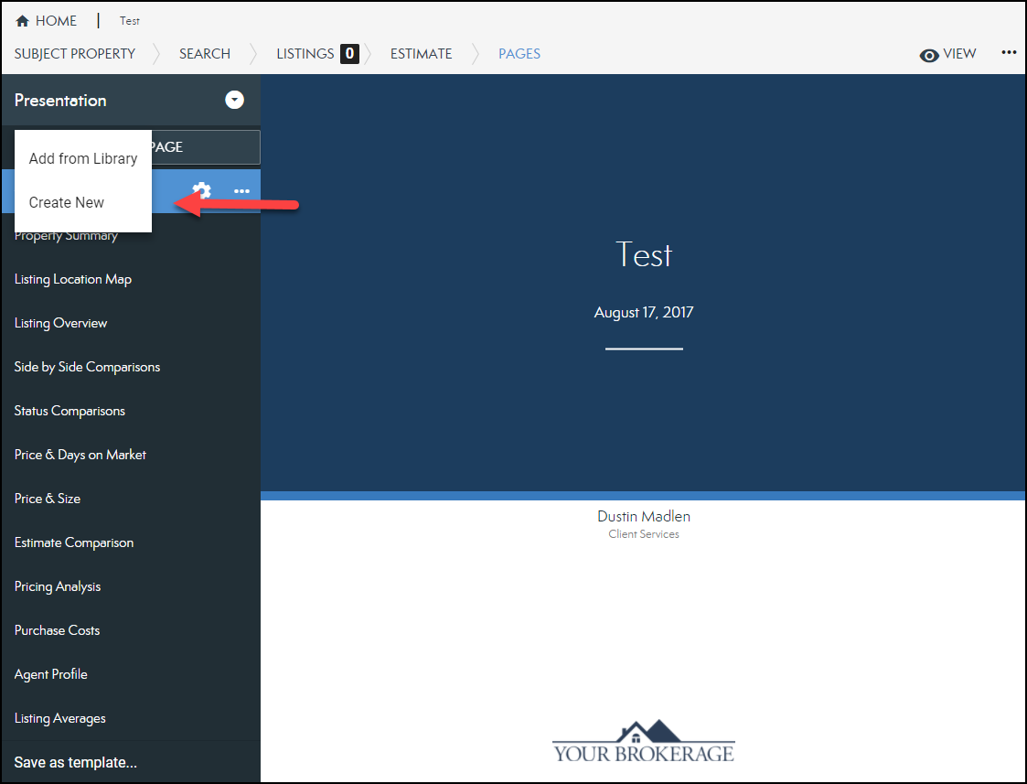Viewport: 1027px width, 784px height.
Task: Switch to the Estimate step
Action: [421, 54]
